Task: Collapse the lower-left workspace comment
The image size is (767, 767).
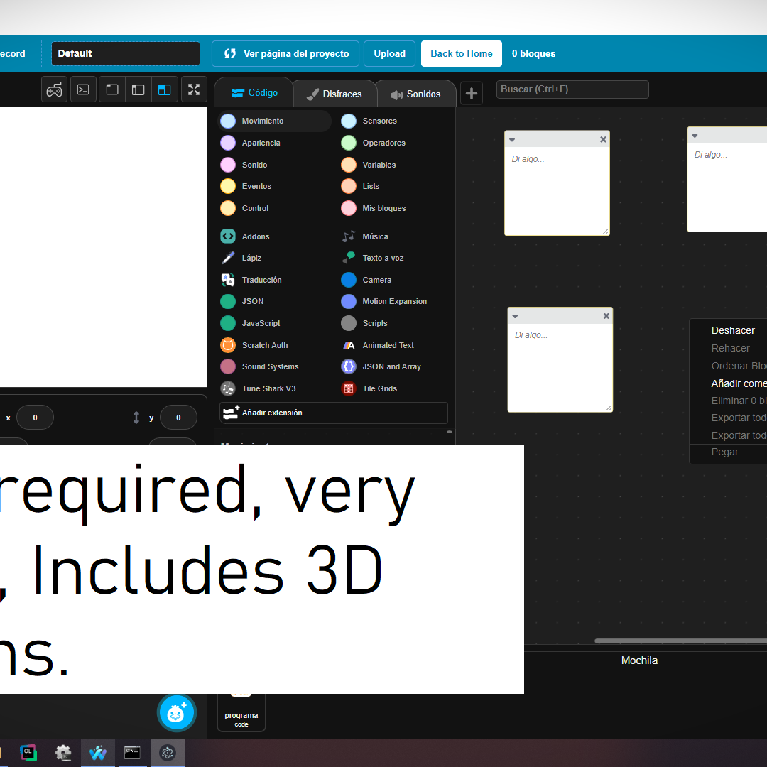Action: 515,317
